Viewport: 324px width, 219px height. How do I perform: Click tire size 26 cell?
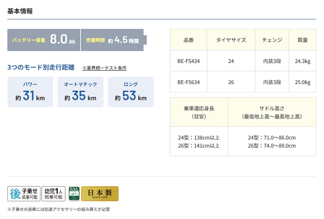click(231, 82)
